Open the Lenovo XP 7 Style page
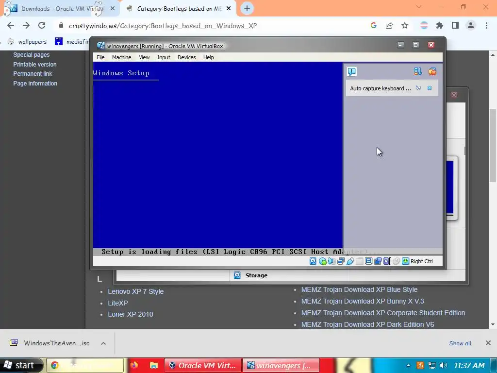497x373 pixels. (x=136, y=291)
